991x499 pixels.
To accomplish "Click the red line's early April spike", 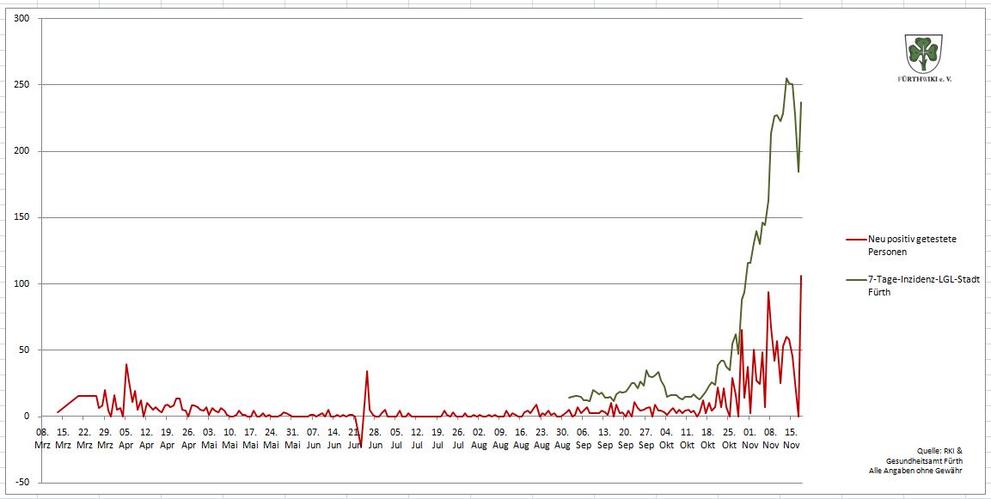I will [x=126, y=364].
